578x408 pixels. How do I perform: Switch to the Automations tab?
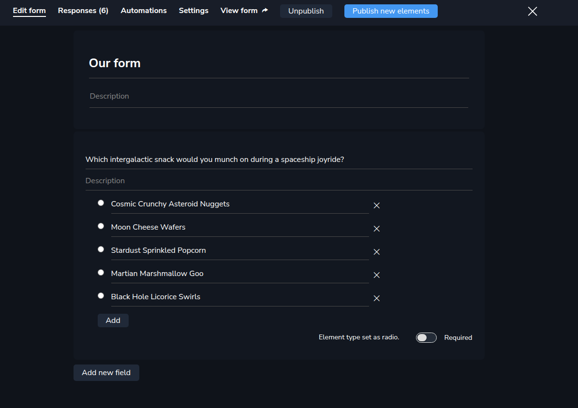[143, 11]
